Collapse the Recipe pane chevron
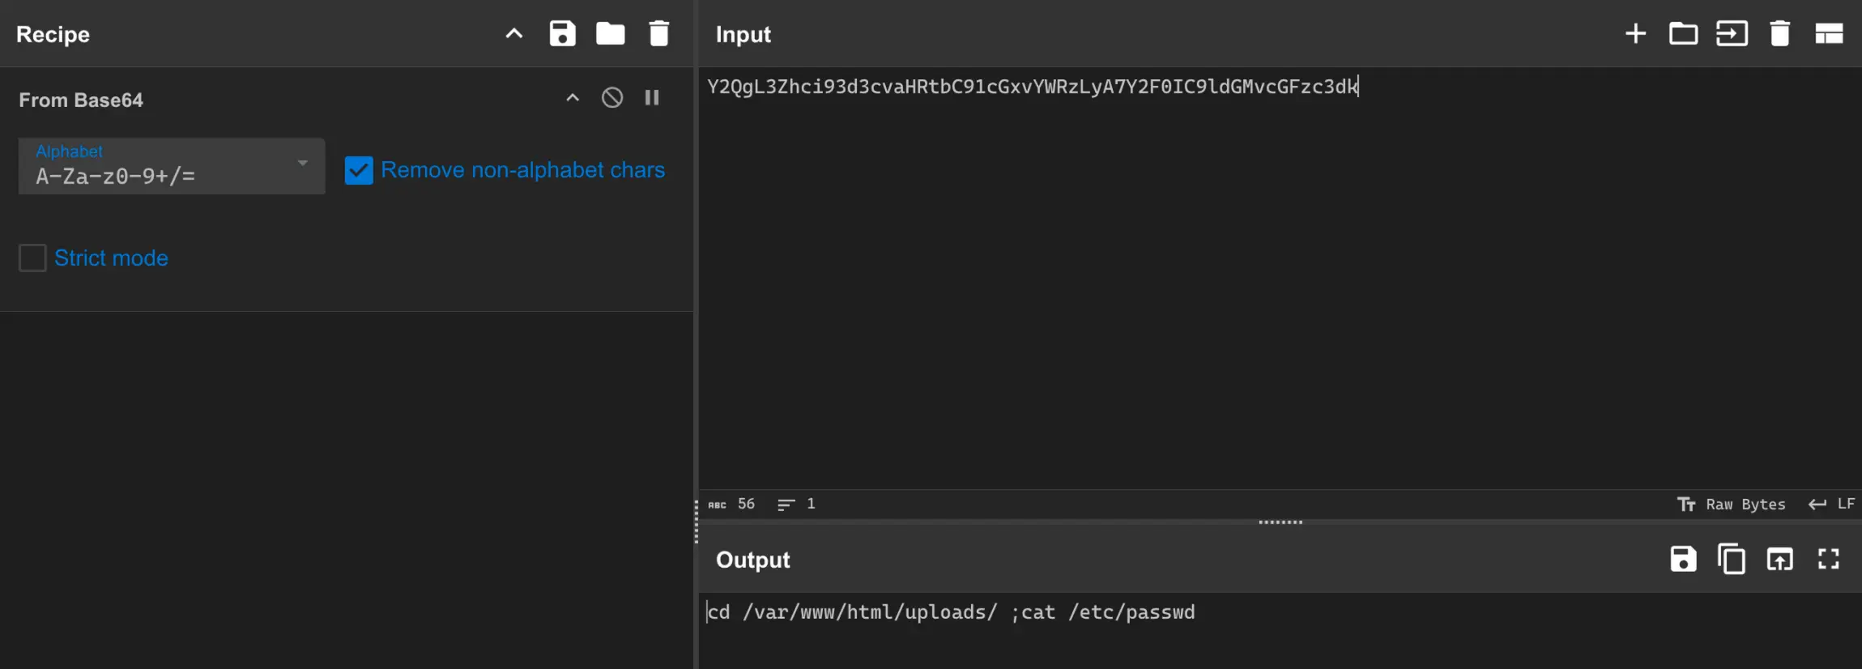 pyautogui.click(x=514, y=34)
